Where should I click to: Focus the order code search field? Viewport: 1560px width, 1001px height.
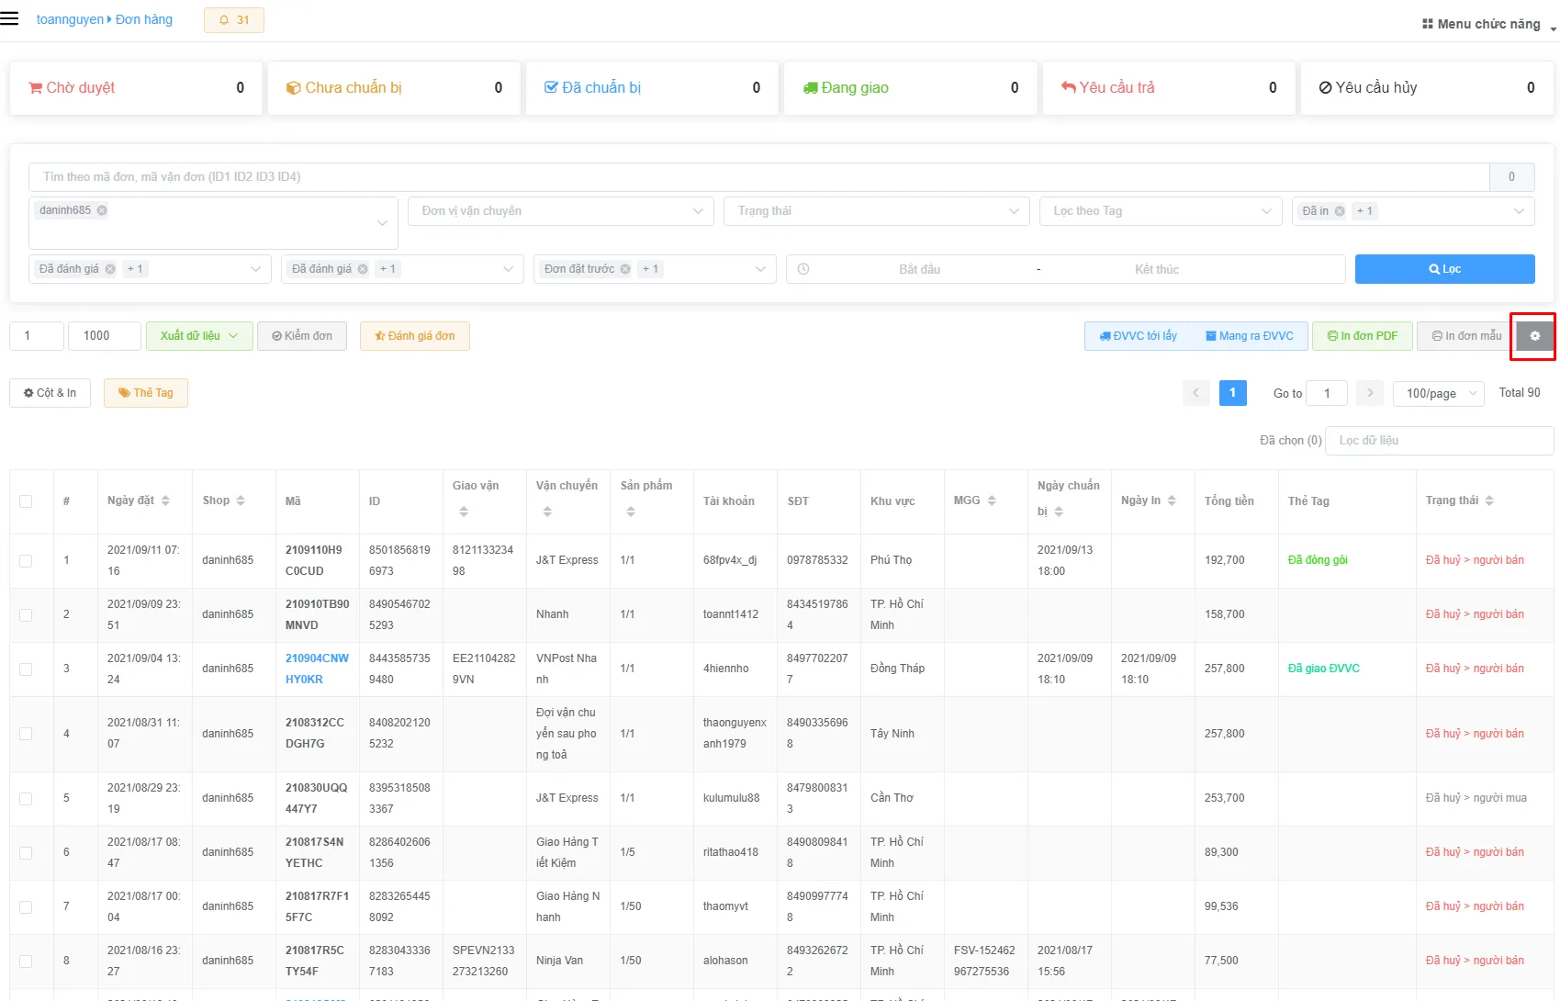[758, 176]
